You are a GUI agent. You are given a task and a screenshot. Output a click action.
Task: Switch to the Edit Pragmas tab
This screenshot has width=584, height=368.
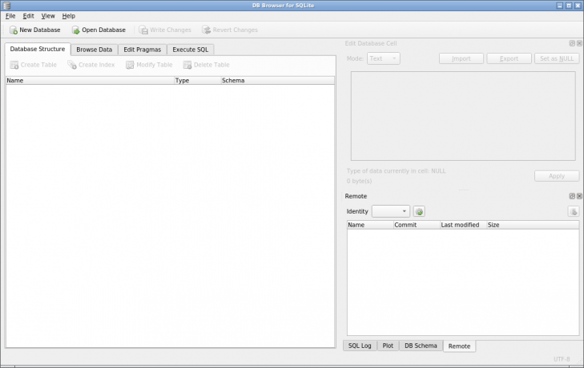(143, 50)
